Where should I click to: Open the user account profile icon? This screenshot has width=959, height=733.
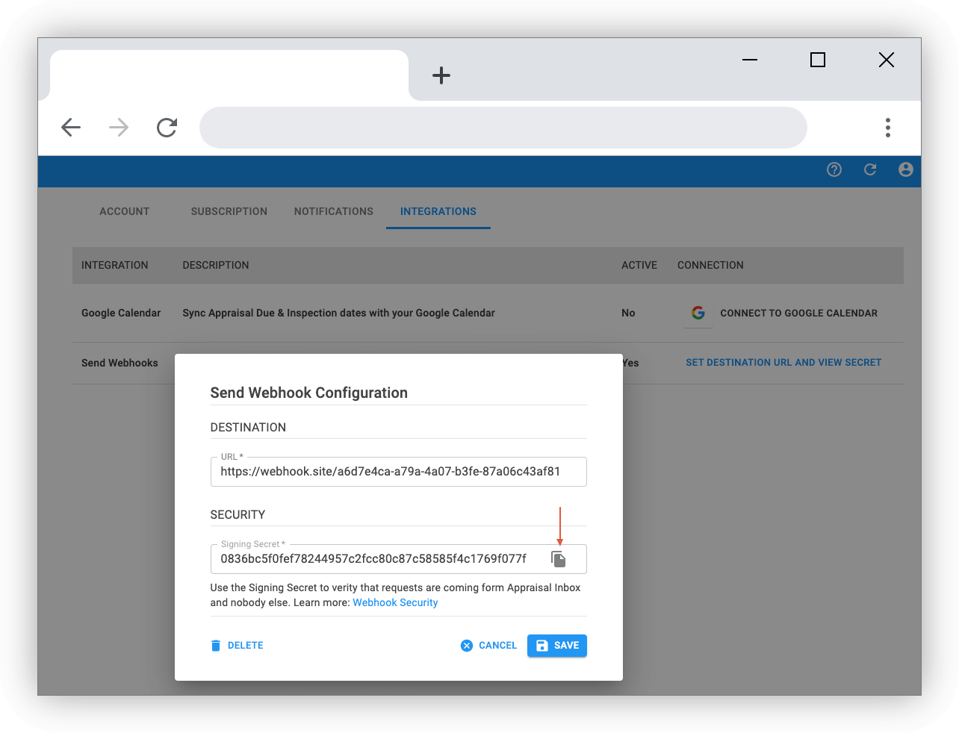(x=906, y=169)
